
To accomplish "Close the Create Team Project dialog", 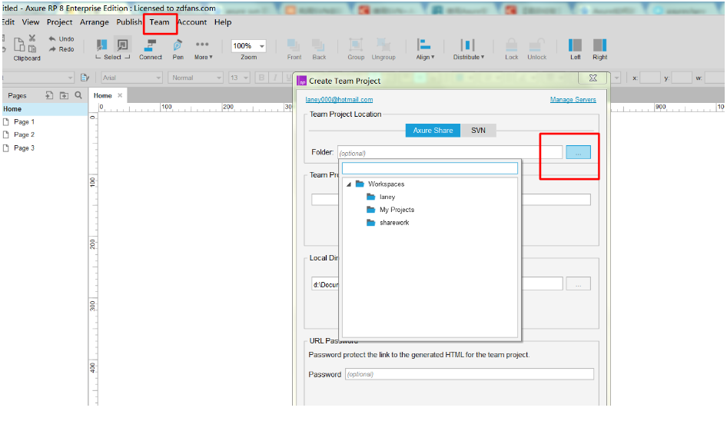I will click(x=593, y=78).
